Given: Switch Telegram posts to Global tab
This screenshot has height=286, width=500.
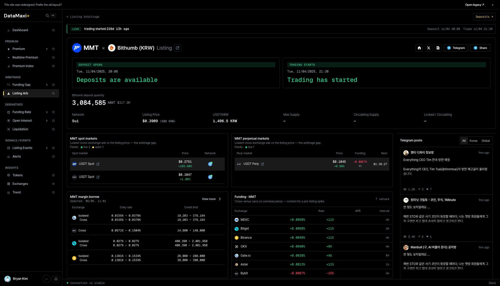Looking at the screenshot, I should 486,141.
